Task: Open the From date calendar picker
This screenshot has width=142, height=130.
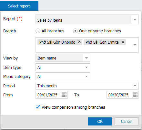Action: tap(64, 95)
